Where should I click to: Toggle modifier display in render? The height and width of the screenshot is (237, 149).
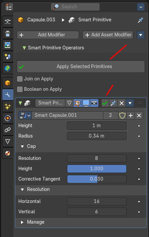pos(94,103)
